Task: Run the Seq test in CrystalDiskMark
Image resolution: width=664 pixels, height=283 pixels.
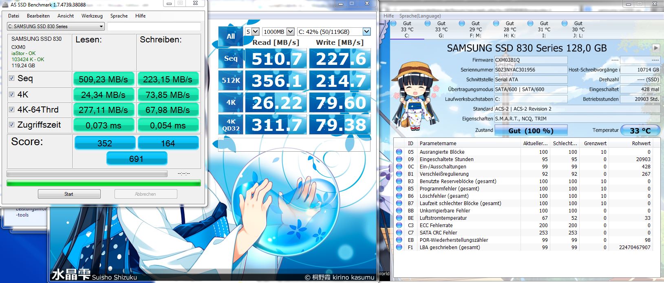Action: (x=231, y=58)
